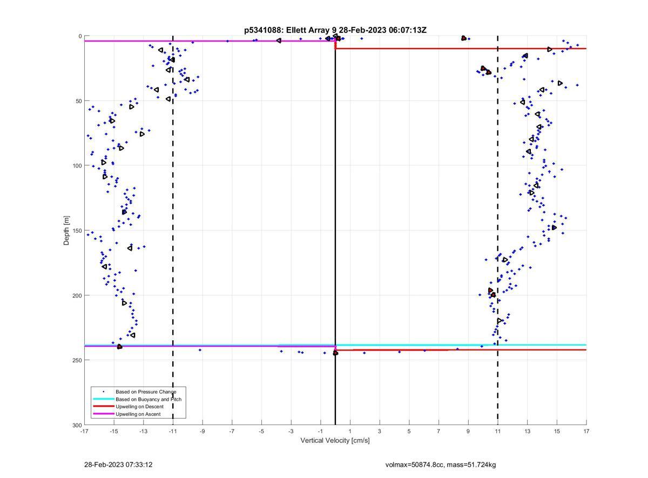Click the cyan line sample in legend
Screen dimensions: 648x478
pos(103,399)
